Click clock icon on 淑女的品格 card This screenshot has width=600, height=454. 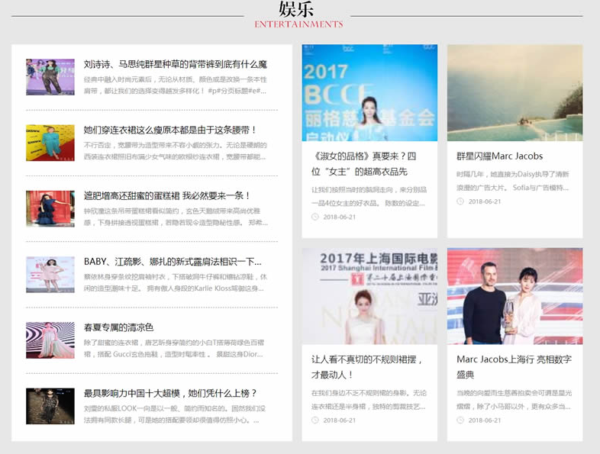(315, 217)
